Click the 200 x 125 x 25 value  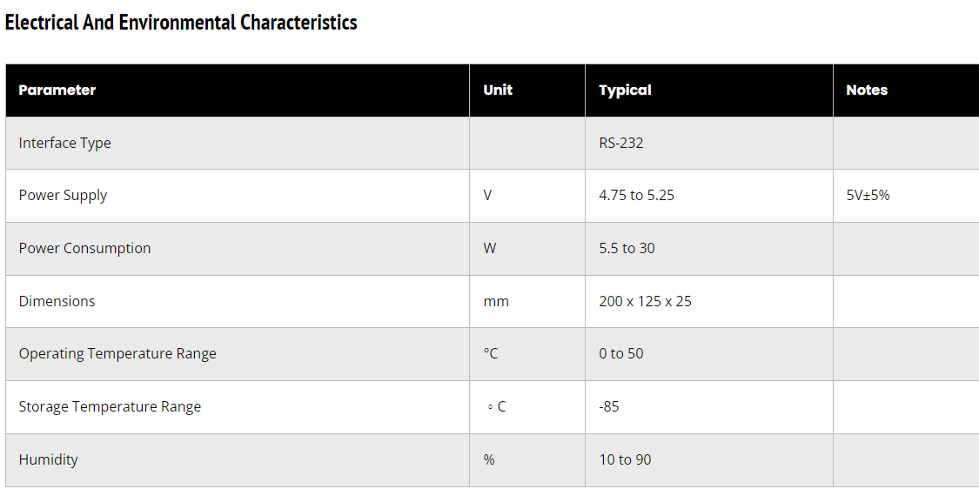[x=645, y=301]
